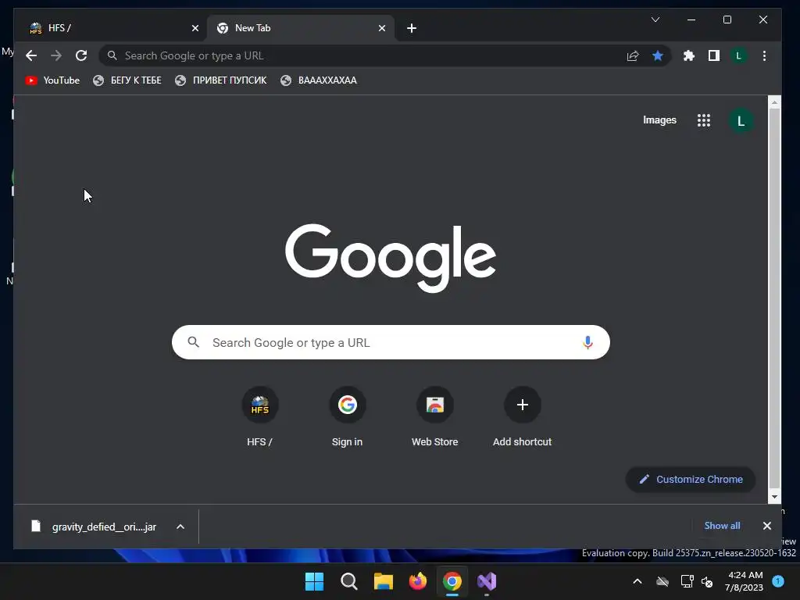Screen dimensions: 800x600
Task: Click the scrollbar down arrow
Action: (774, 496)
